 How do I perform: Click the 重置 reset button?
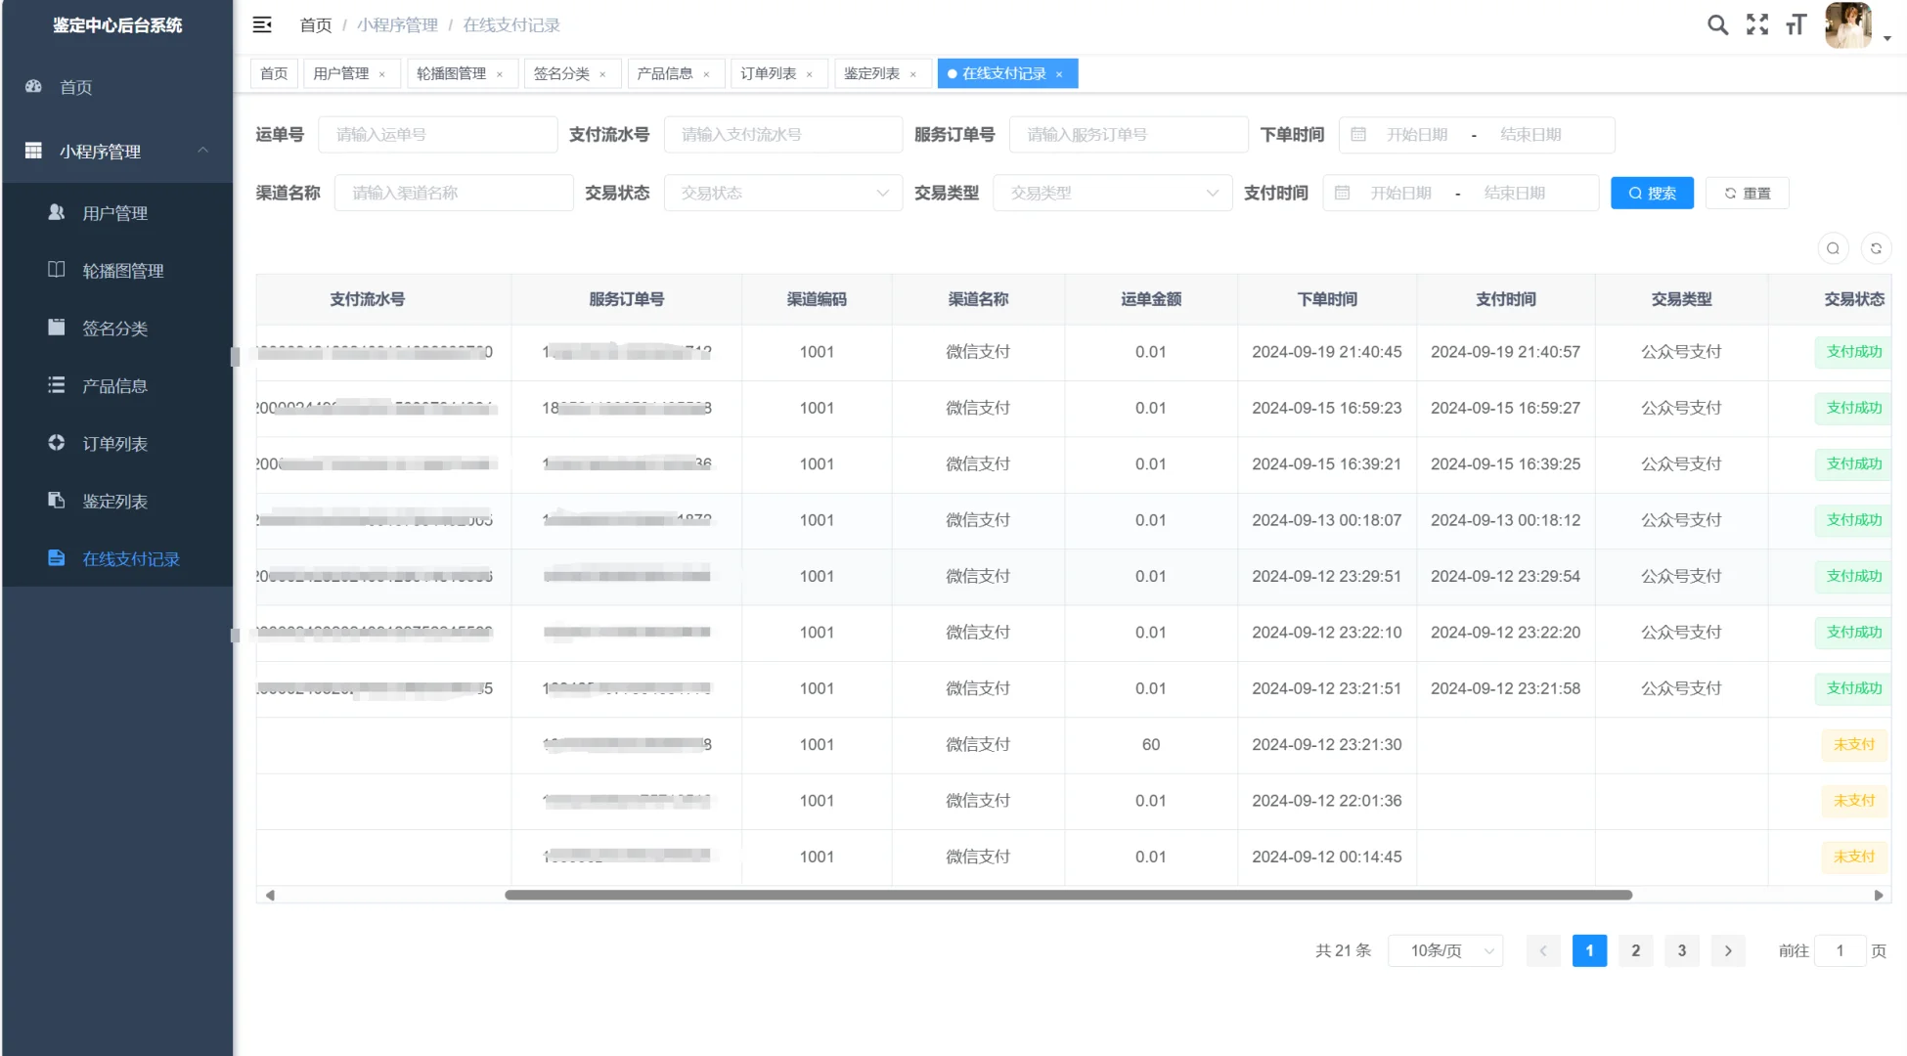1748,193
